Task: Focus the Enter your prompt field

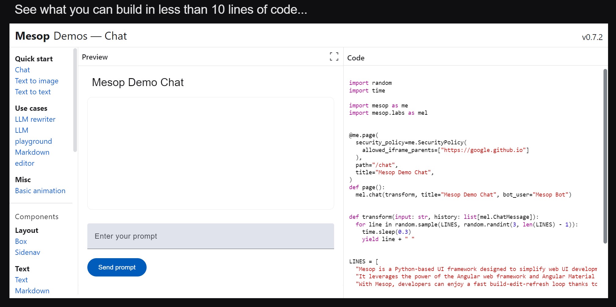Action: tap(210, 236)
